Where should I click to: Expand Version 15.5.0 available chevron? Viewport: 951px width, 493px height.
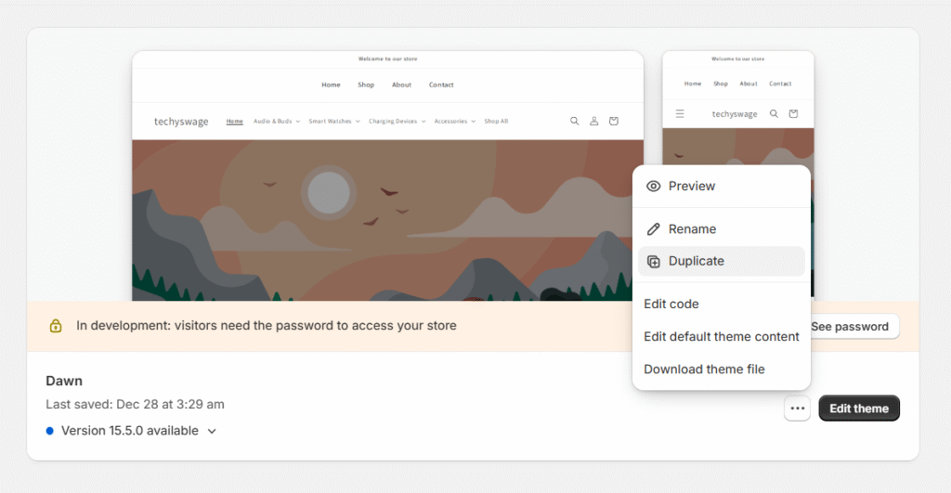coord(212,431)
